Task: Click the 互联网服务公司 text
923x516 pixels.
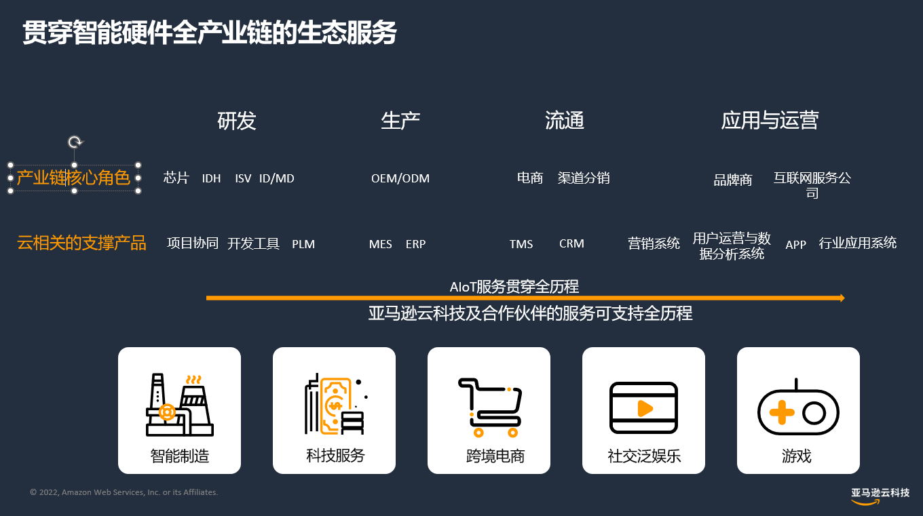Action: tap(812, 185)
